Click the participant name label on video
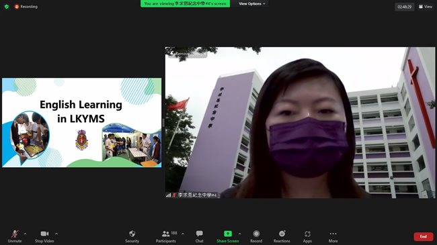This screenshot has height=245, width=437. pyautogui.click(x=197, y=195)
